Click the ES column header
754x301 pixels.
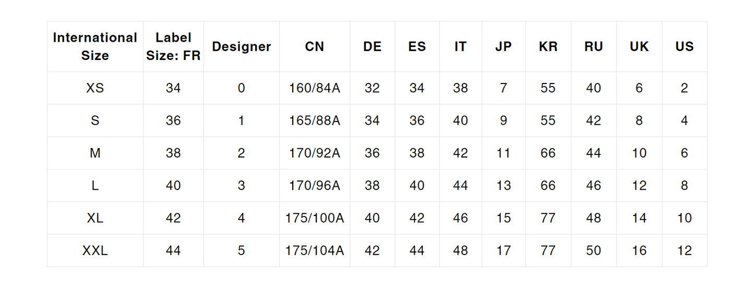tap(417, 46)
